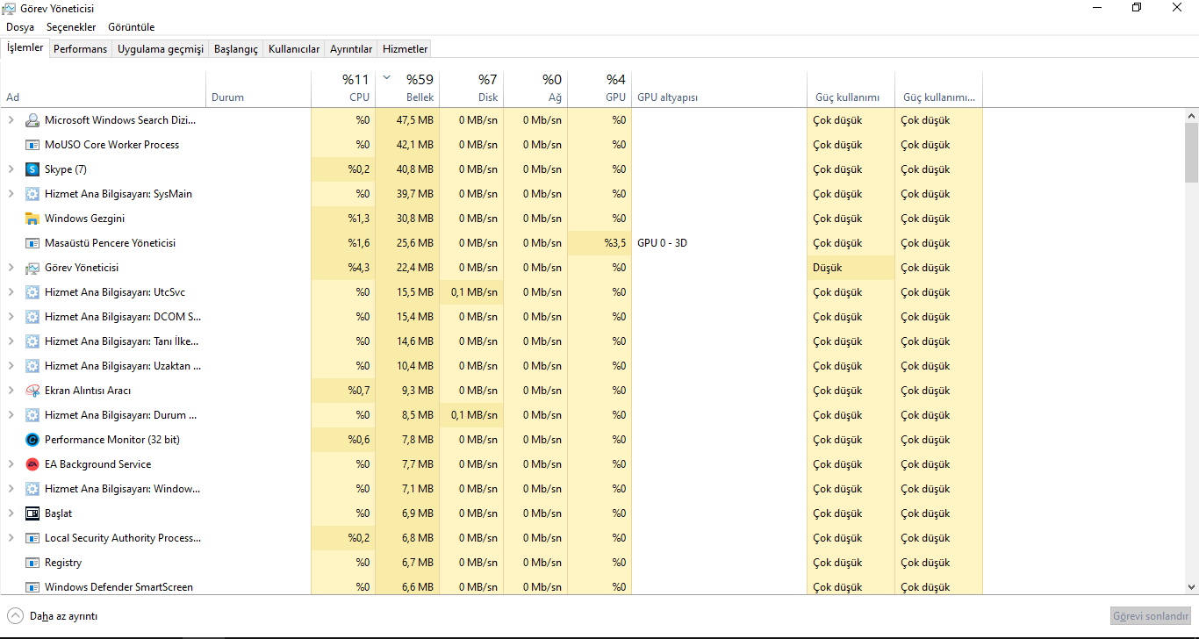Click the EA Background Service icon
Screen dimensions: 1199x639
pos(32,464)
